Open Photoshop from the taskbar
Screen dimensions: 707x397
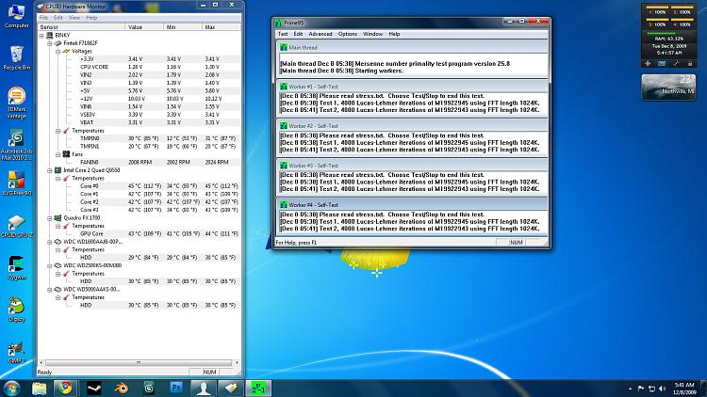[x=176, y=388]
